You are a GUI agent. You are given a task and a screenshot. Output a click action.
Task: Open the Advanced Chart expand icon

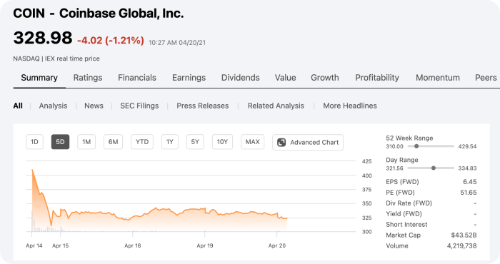tap(281, 143)
